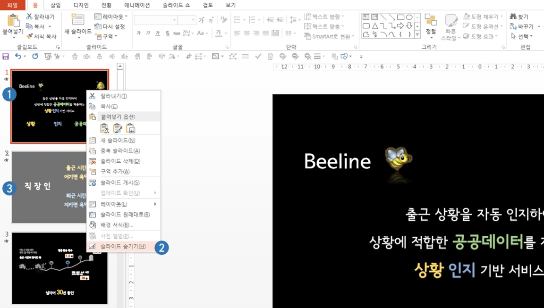Click the save icon in quick toolbar

[x=6, y=56]
